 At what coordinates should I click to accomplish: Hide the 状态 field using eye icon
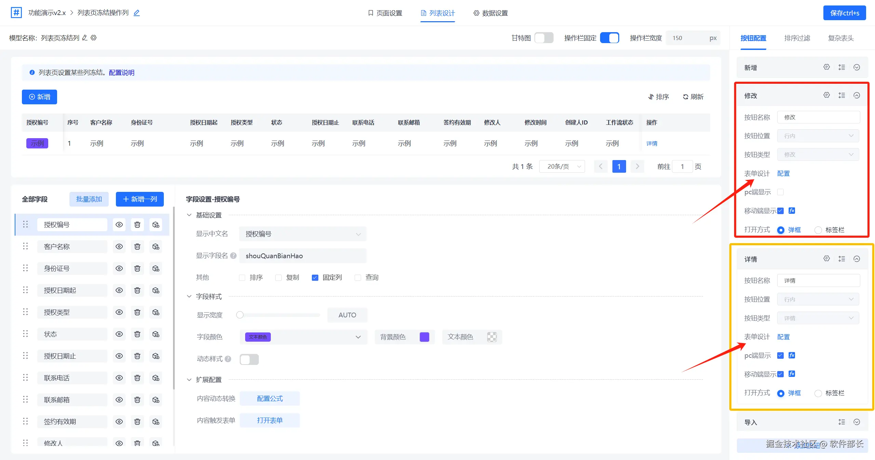[119, 334]
